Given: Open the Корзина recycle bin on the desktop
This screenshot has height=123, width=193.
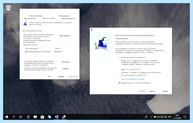Looking at the screenshot, I should (x=8, y=9).
